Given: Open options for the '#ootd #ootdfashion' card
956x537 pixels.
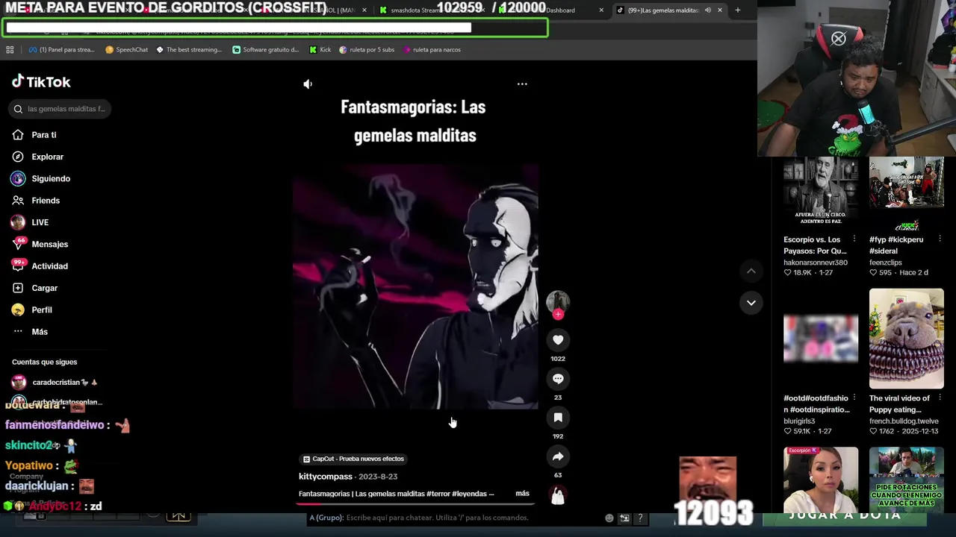Looking at the screenshot, I should tap(854, 398).
